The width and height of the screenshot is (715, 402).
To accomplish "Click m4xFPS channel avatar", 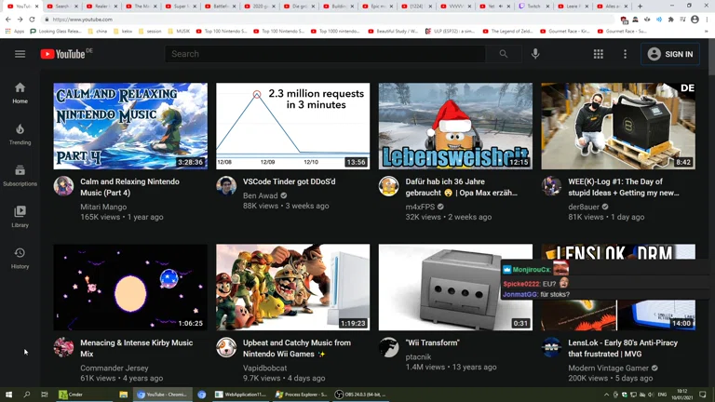I will tap(388, 186).
